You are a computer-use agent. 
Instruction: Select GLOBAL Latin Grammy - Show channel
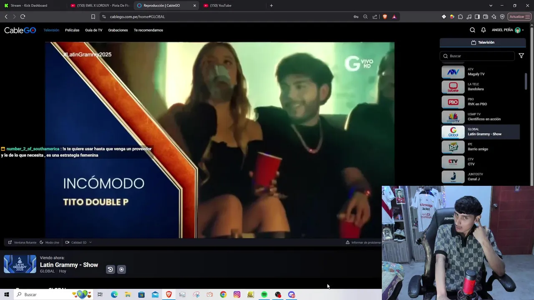coord(481,132)
